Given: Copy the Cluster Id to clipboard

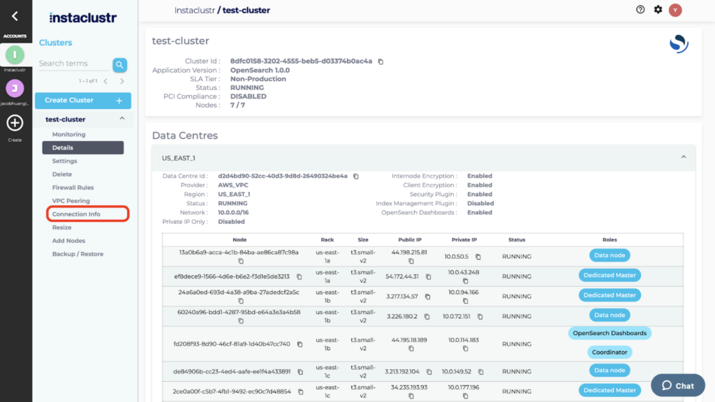Looking at the screenshot, I should 381,61.
